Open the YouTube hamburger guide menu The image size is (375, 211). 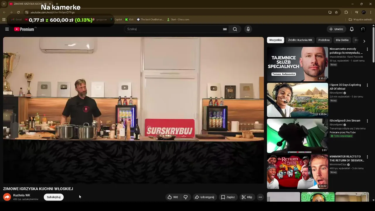click(x=7, y=29)
